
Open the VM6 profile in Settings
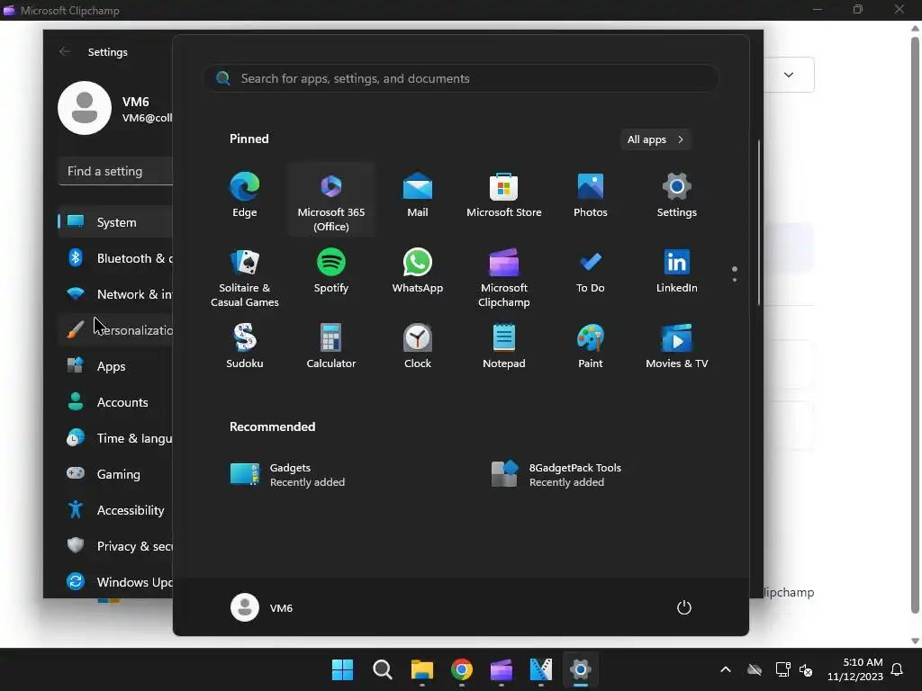[x=115, y=108]
